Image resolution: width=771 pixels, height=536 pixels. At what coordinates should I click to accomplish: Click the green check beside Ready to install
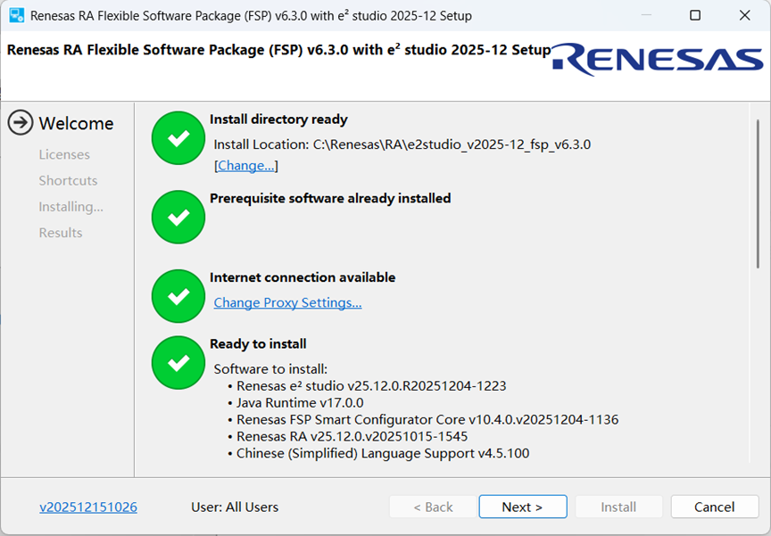click(x=178, y=363)
